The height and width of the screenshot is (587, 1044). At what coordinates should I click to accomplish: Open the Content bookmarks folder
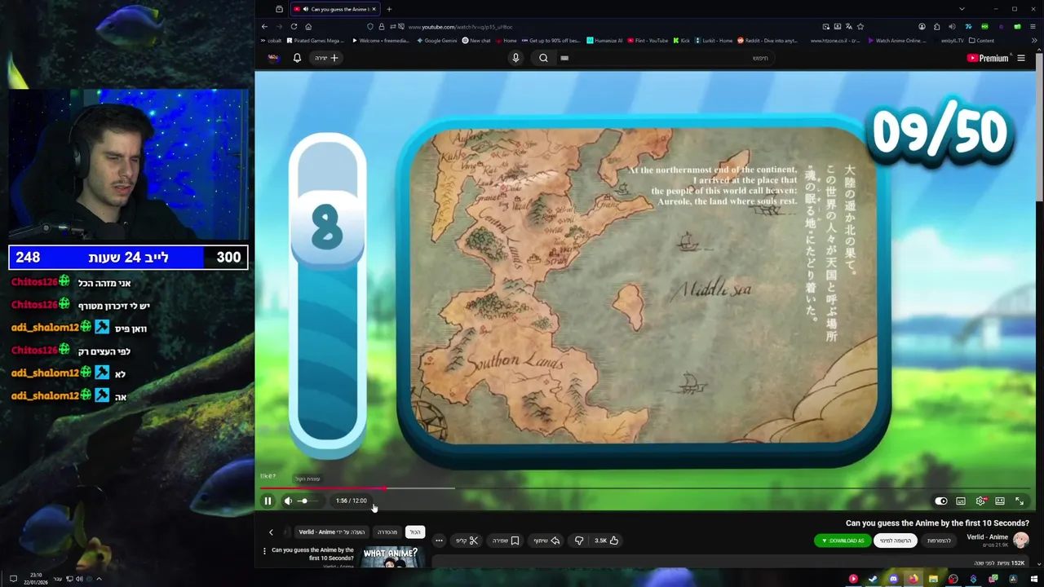[x=981, y=41]
